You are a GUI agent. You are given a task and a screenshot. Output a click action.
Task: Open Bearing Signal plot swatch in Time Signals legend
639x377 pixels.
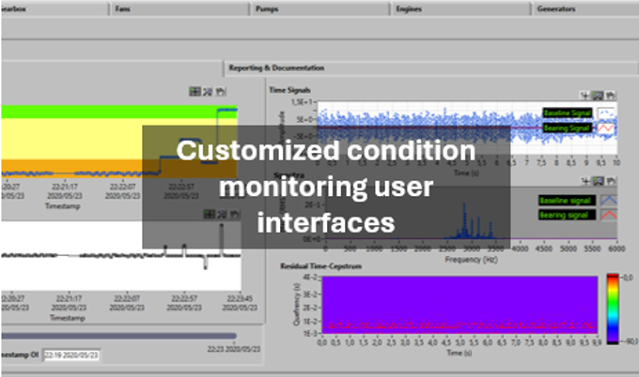(x=607, y=127)
